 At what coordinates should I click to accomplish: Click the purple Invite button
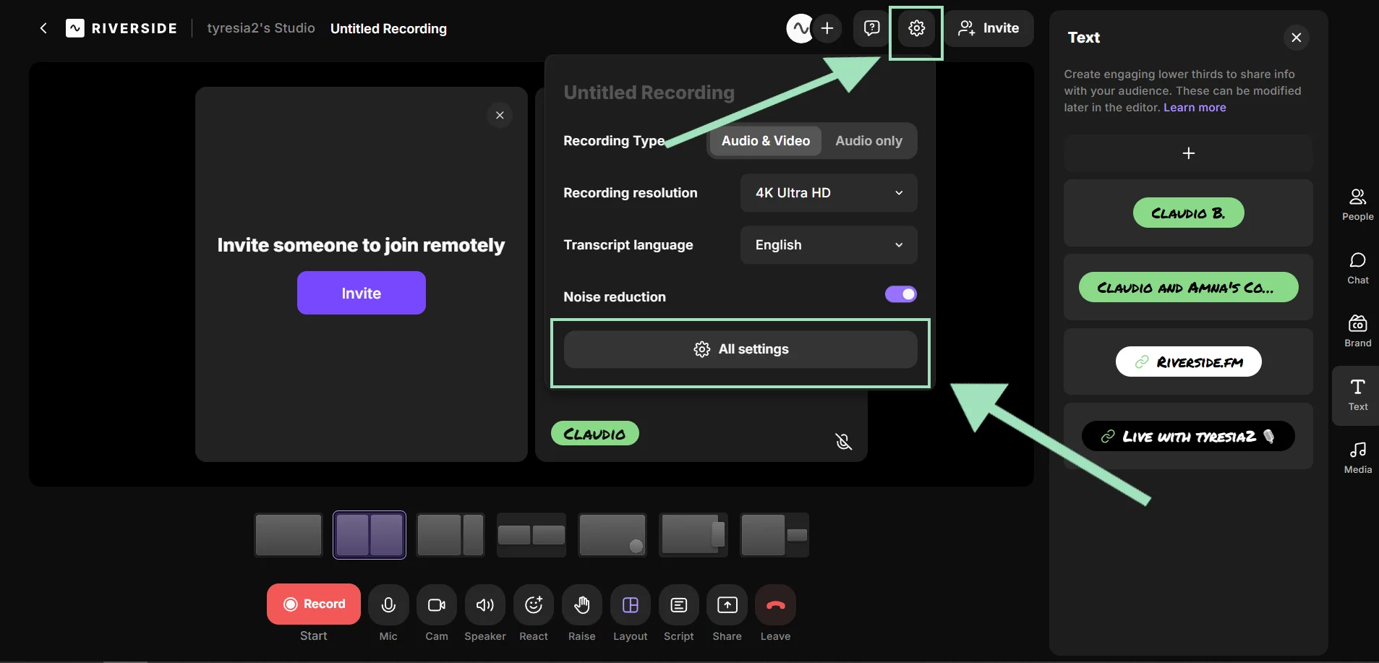362,293
